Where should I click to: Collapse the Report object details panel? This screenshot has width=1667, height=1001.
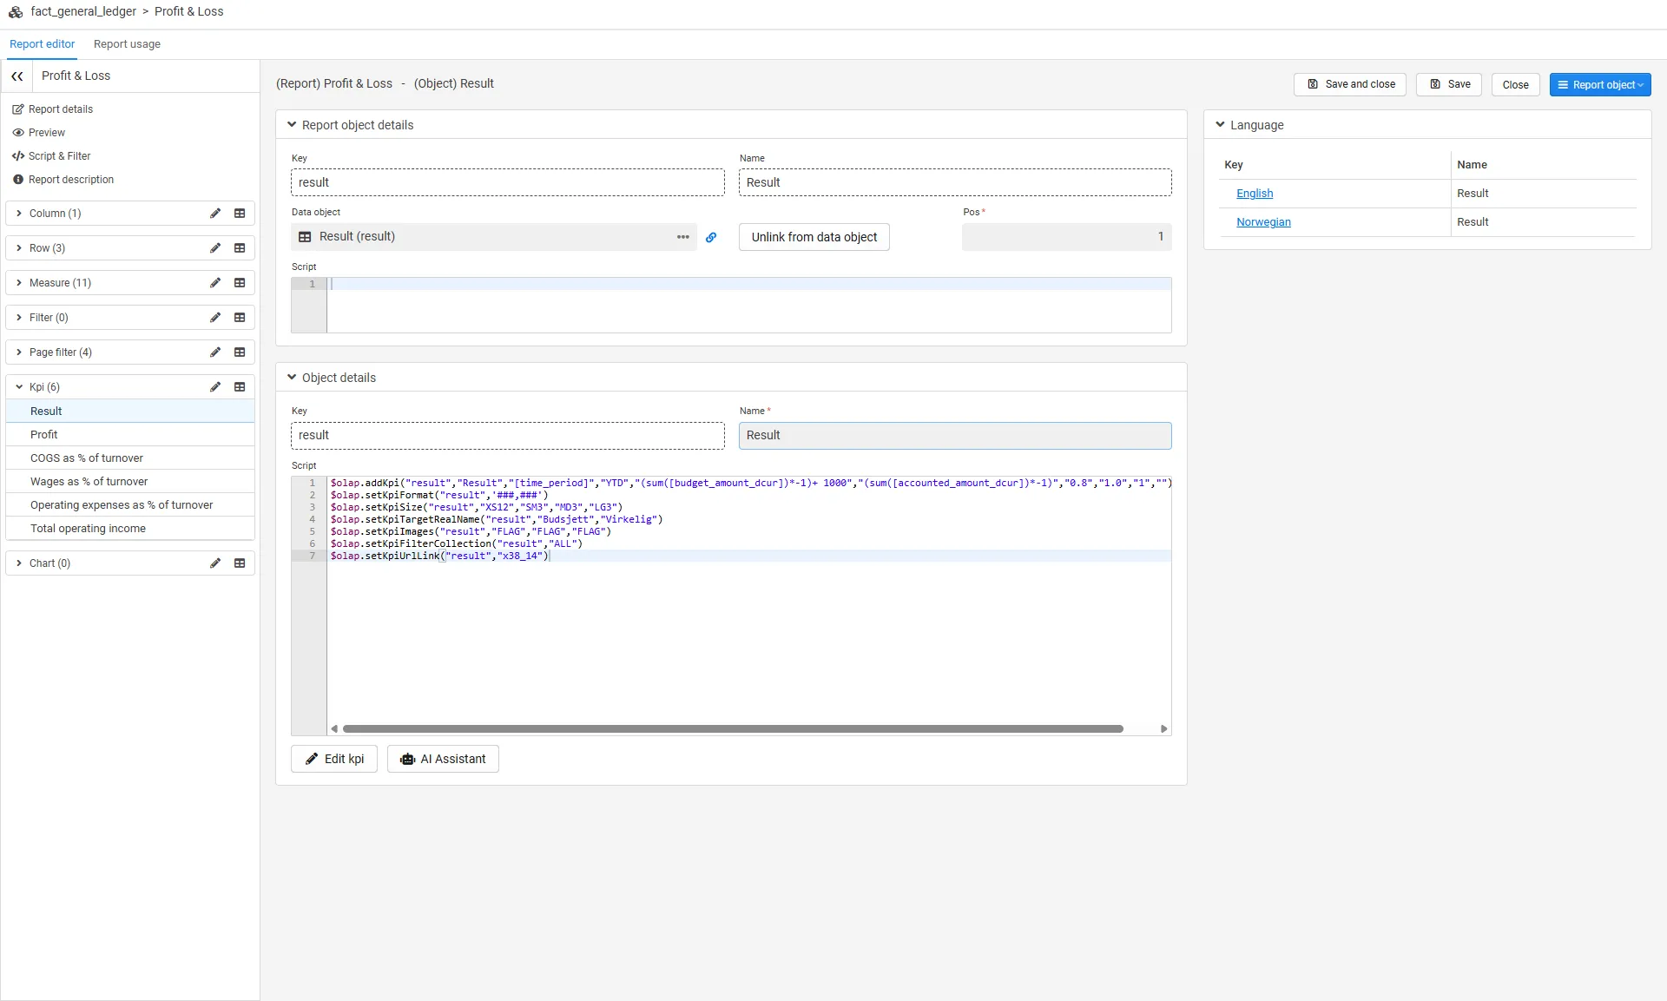pos(292,125)
